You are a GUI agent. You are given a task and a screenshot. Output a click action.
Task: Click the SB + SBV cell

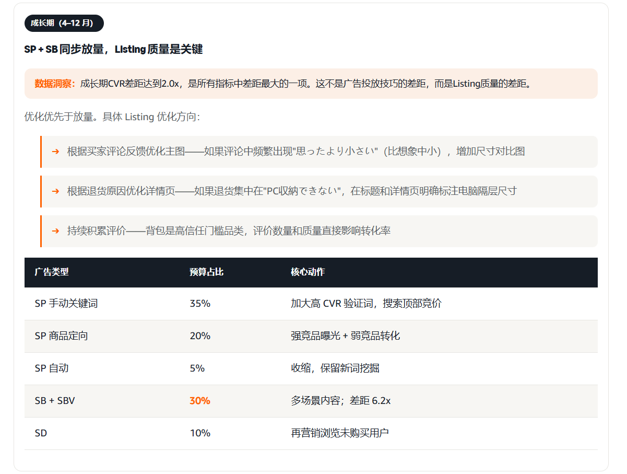pos(55,401)
